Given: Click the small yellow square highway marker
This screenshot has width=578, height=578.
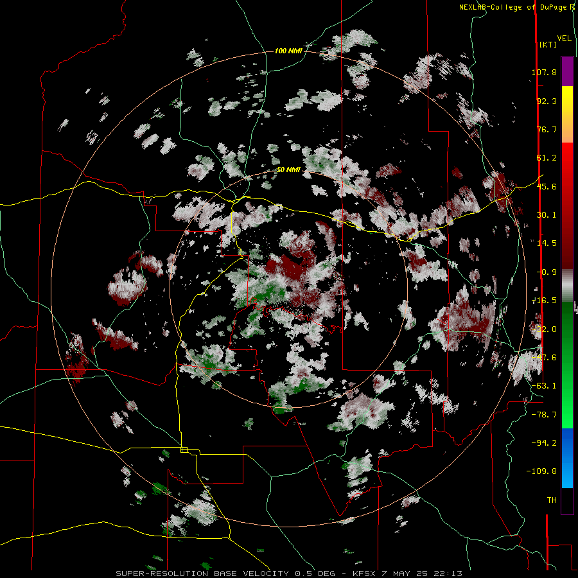Looking at the screenshot, I should click(184, 450).
